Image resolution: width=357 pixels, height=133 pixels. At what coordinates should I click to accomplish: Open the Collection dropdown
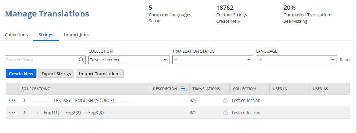coord(129,60)
